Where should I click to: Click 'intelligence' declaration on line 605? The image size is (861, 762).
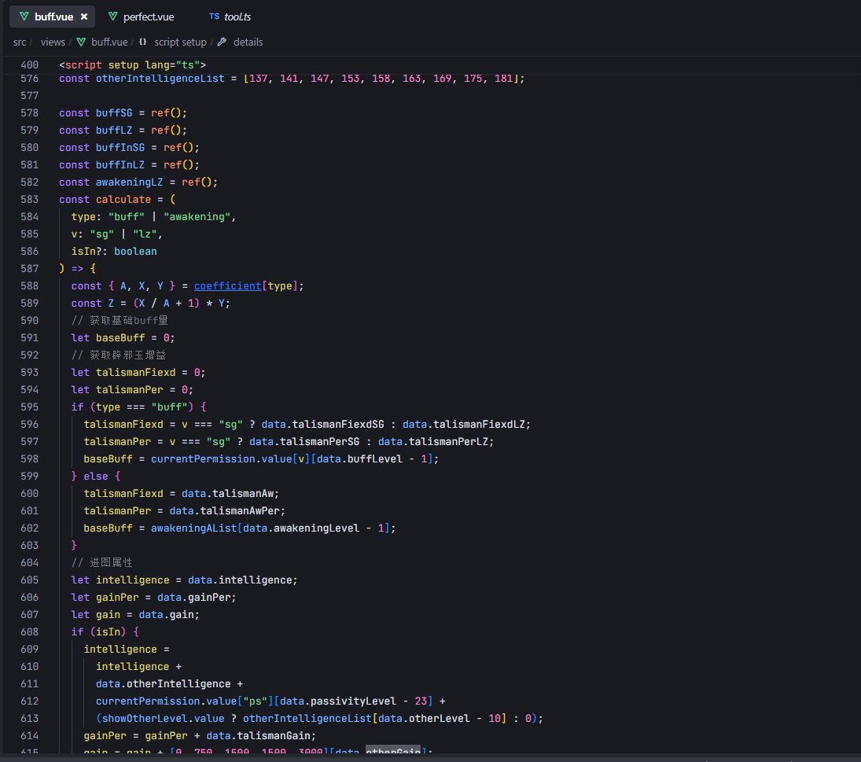(132, 580)
